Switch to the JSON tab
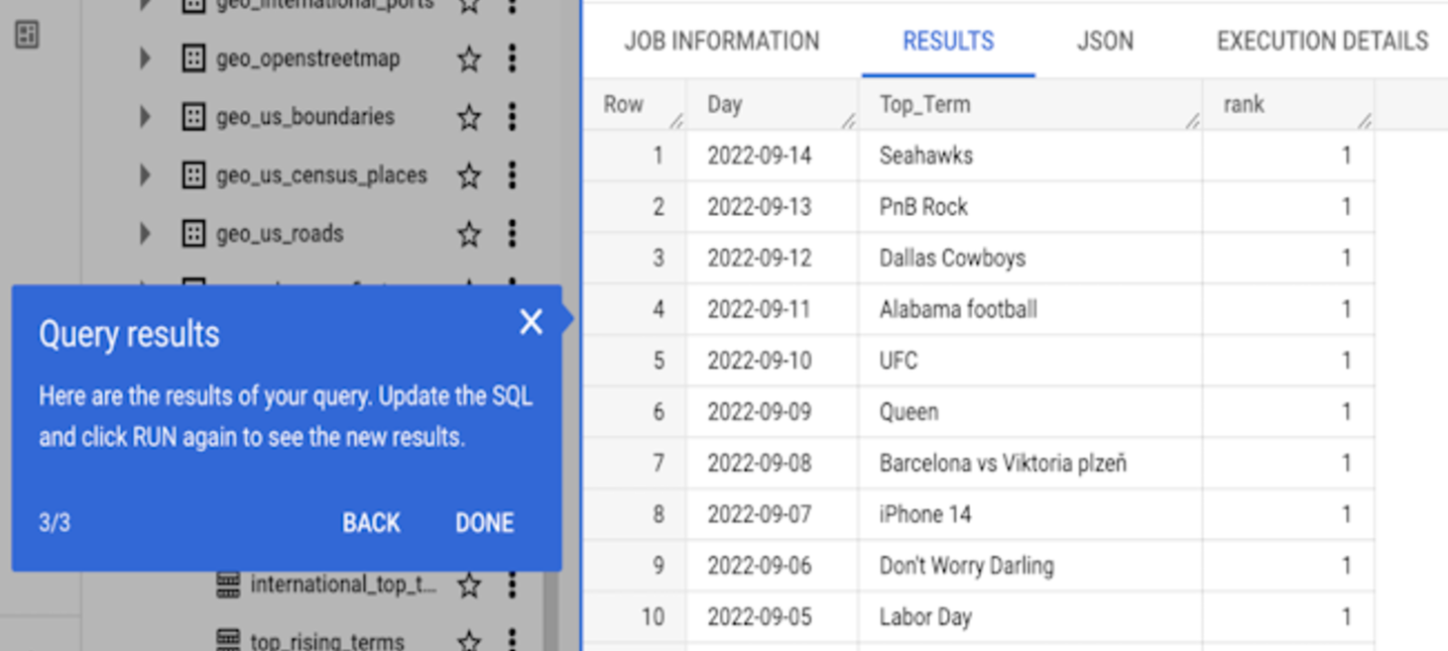 coord(1104,42)
